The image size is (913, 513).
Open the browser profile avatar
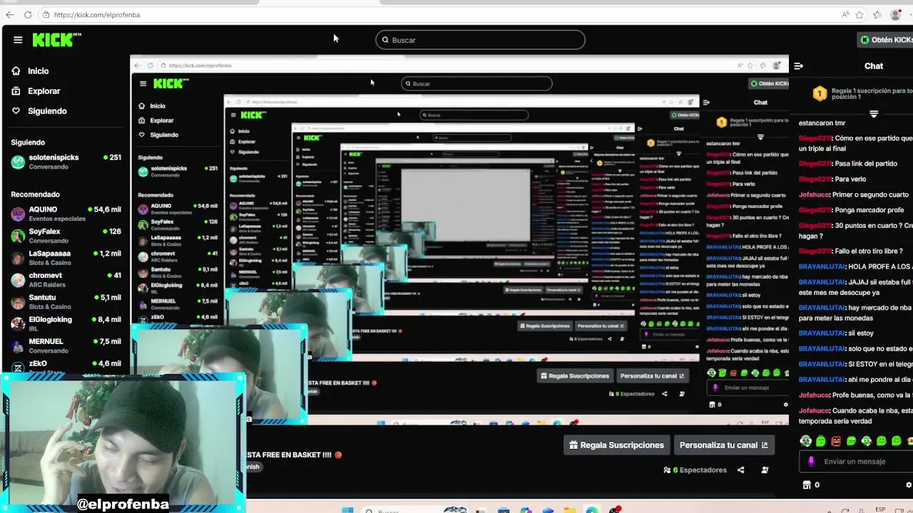(x=896, y=14)
